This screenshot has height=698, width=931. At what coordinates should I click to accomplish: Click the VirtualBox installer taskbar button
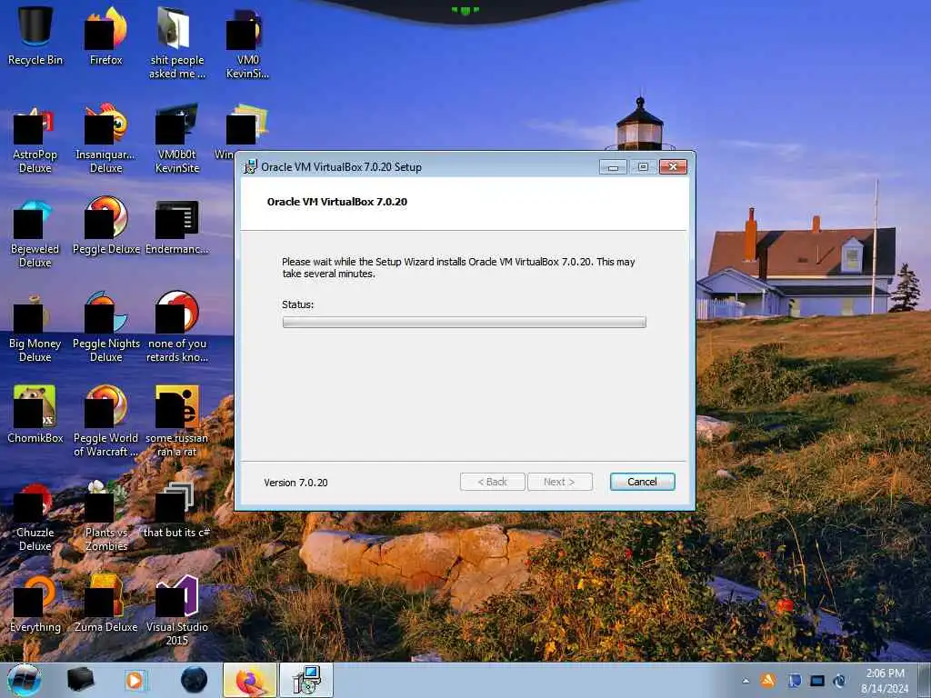[306, 680]
